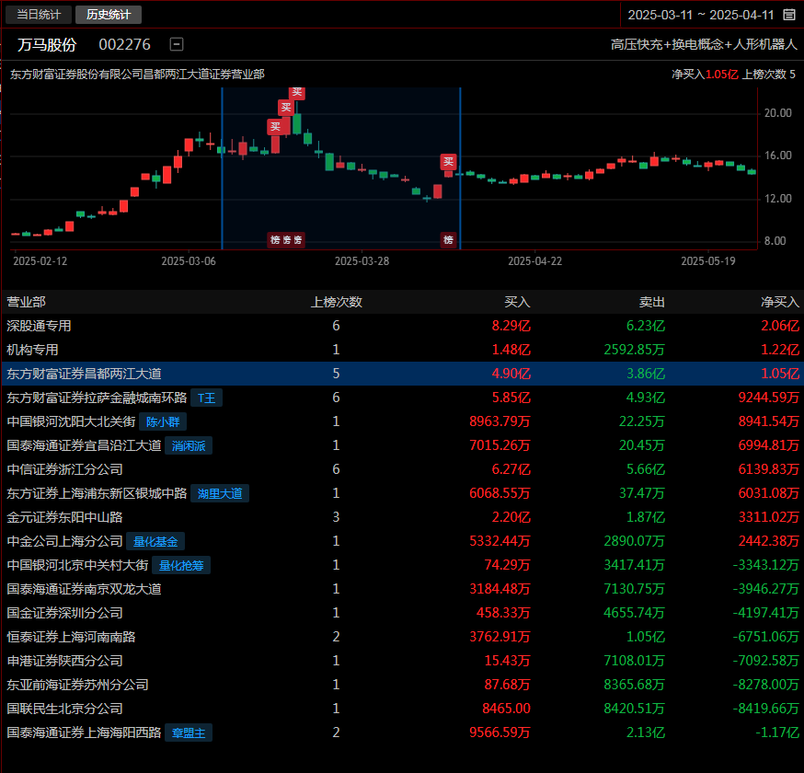Image resolution: width=804 pixels, height=773 pixels.
Task: Select the 申港证券陕西分公司 row
Action: [x=402, y=661]
